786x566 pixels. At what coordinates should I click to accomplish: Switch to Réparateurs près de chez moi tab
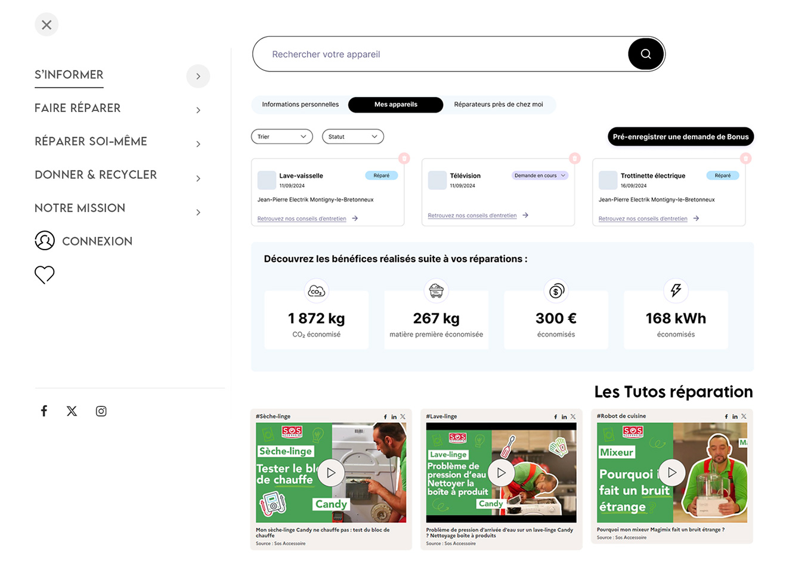point(499,104)
